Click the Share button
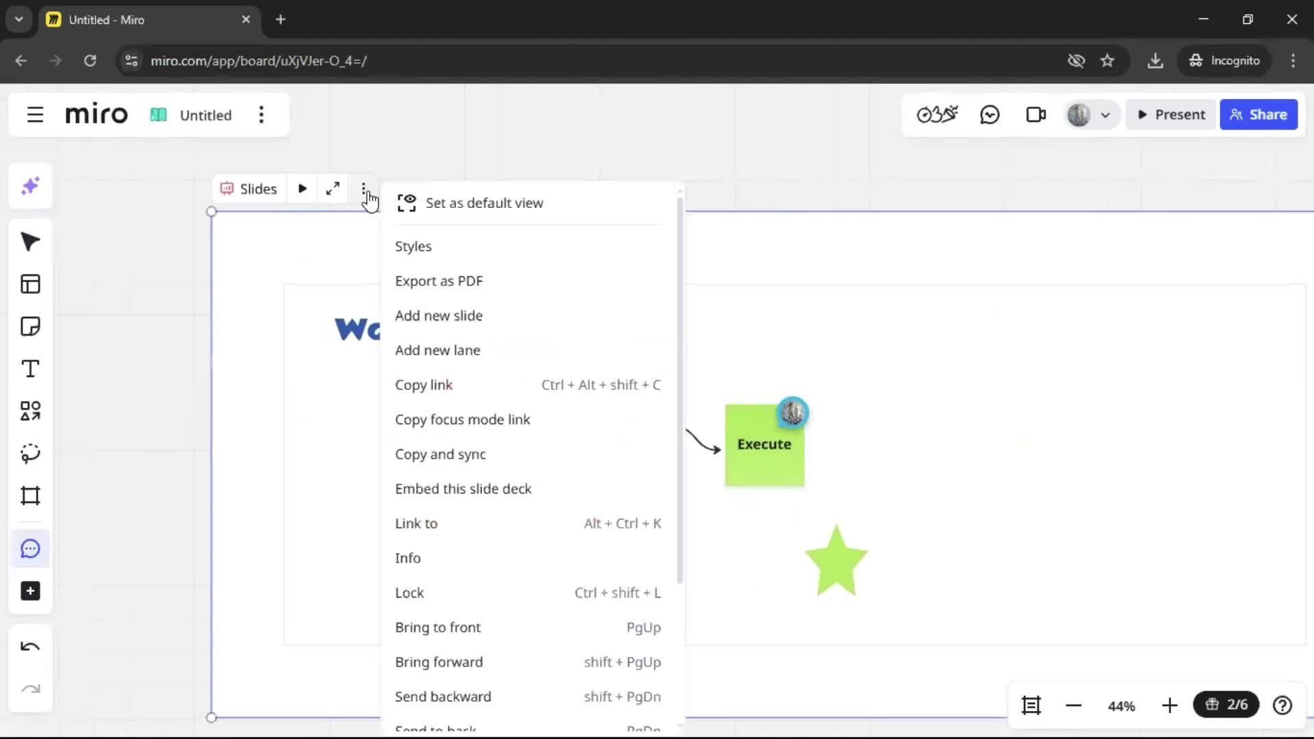 coord(1259,115)
